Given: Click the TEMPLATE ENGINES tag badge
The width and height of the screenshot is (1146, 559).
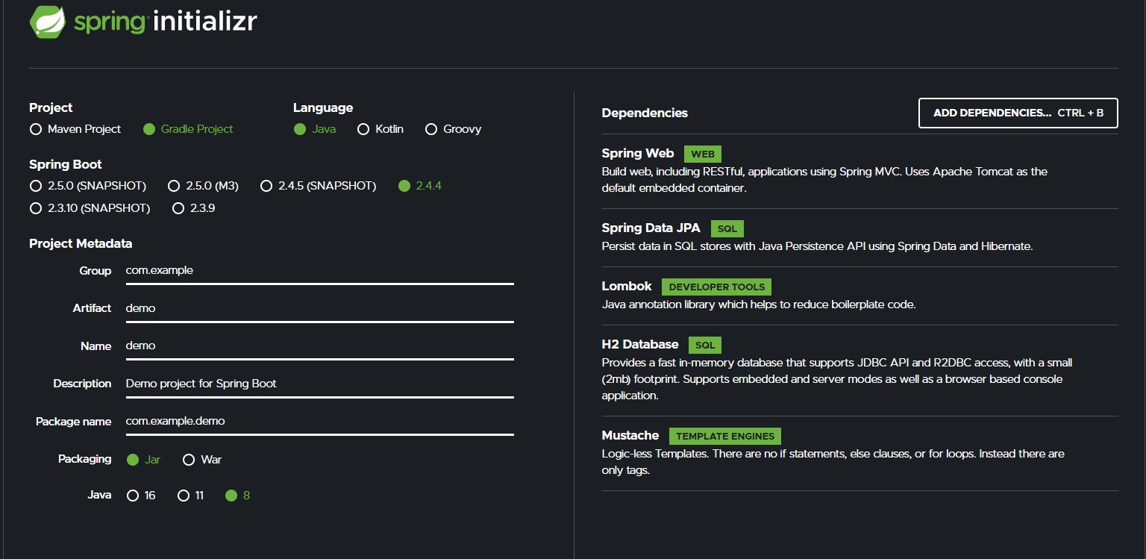Looking at the screenshot, I should click(x=725, y=437).
